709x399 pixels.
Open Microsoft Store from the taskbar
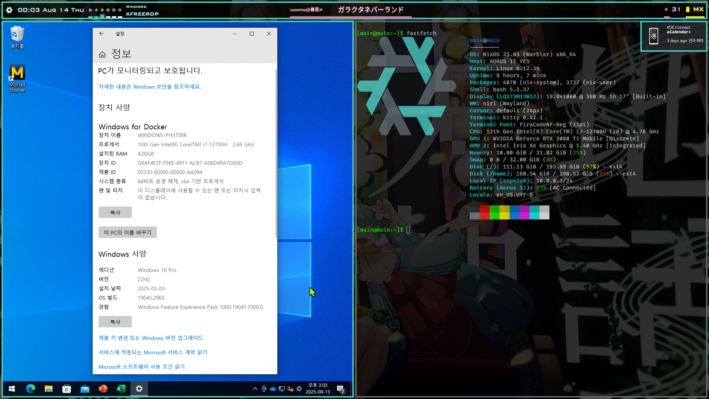point(66,389)
